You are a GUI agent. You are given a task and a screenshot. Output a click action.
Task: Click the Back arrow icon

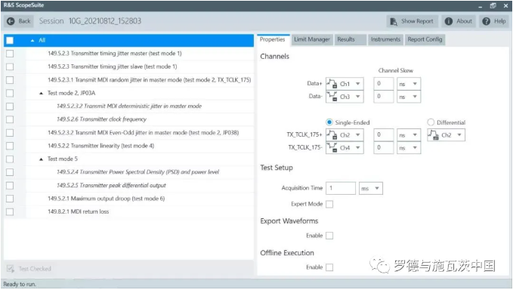pos(11,21)
